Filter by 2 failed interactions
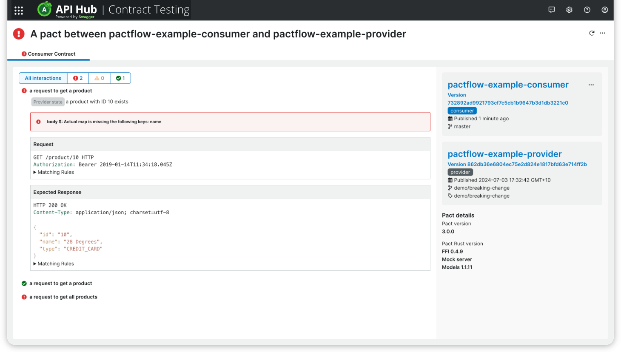This screenshot has height=352, width=621. (78, 78)
